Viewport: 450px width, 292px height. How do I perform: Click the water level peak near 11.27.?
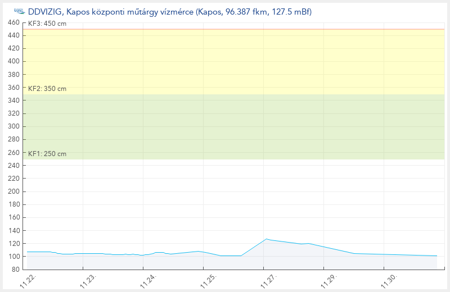tap(267, 239)
